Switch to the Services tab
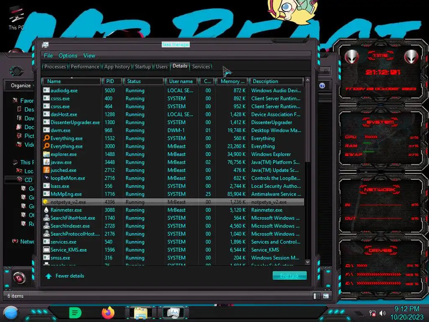The height and width of the screenshot is (322, 429). pos(201,67)
